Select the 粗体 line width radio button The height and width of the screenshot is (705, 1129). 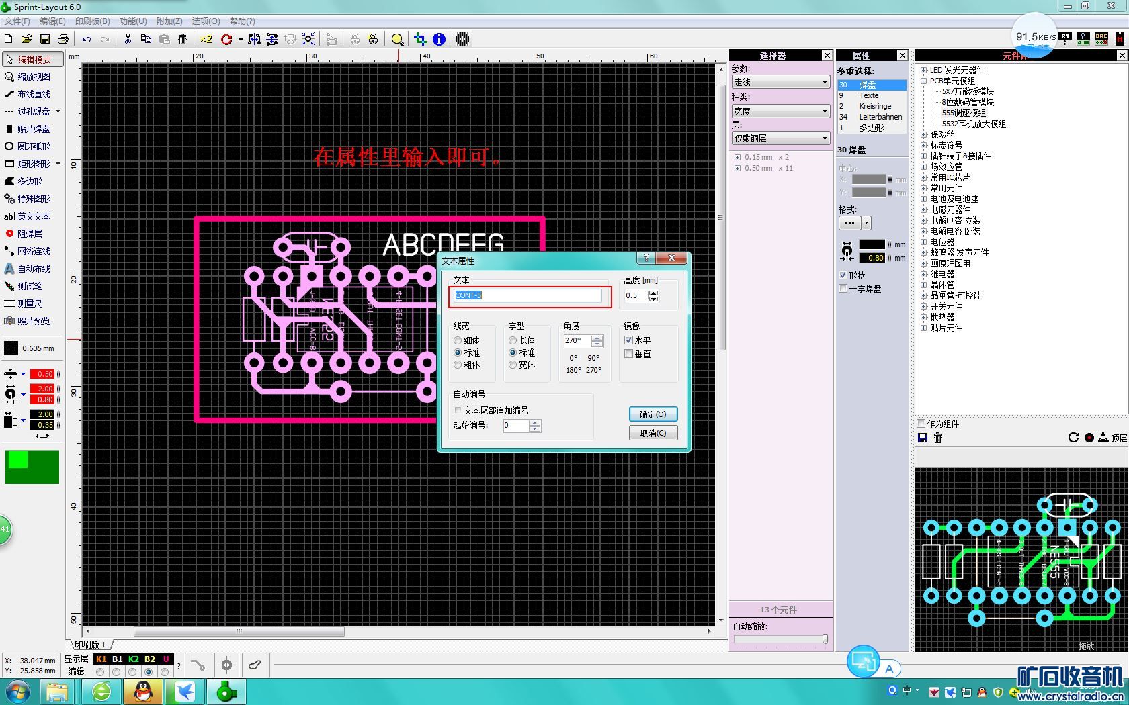458,365
